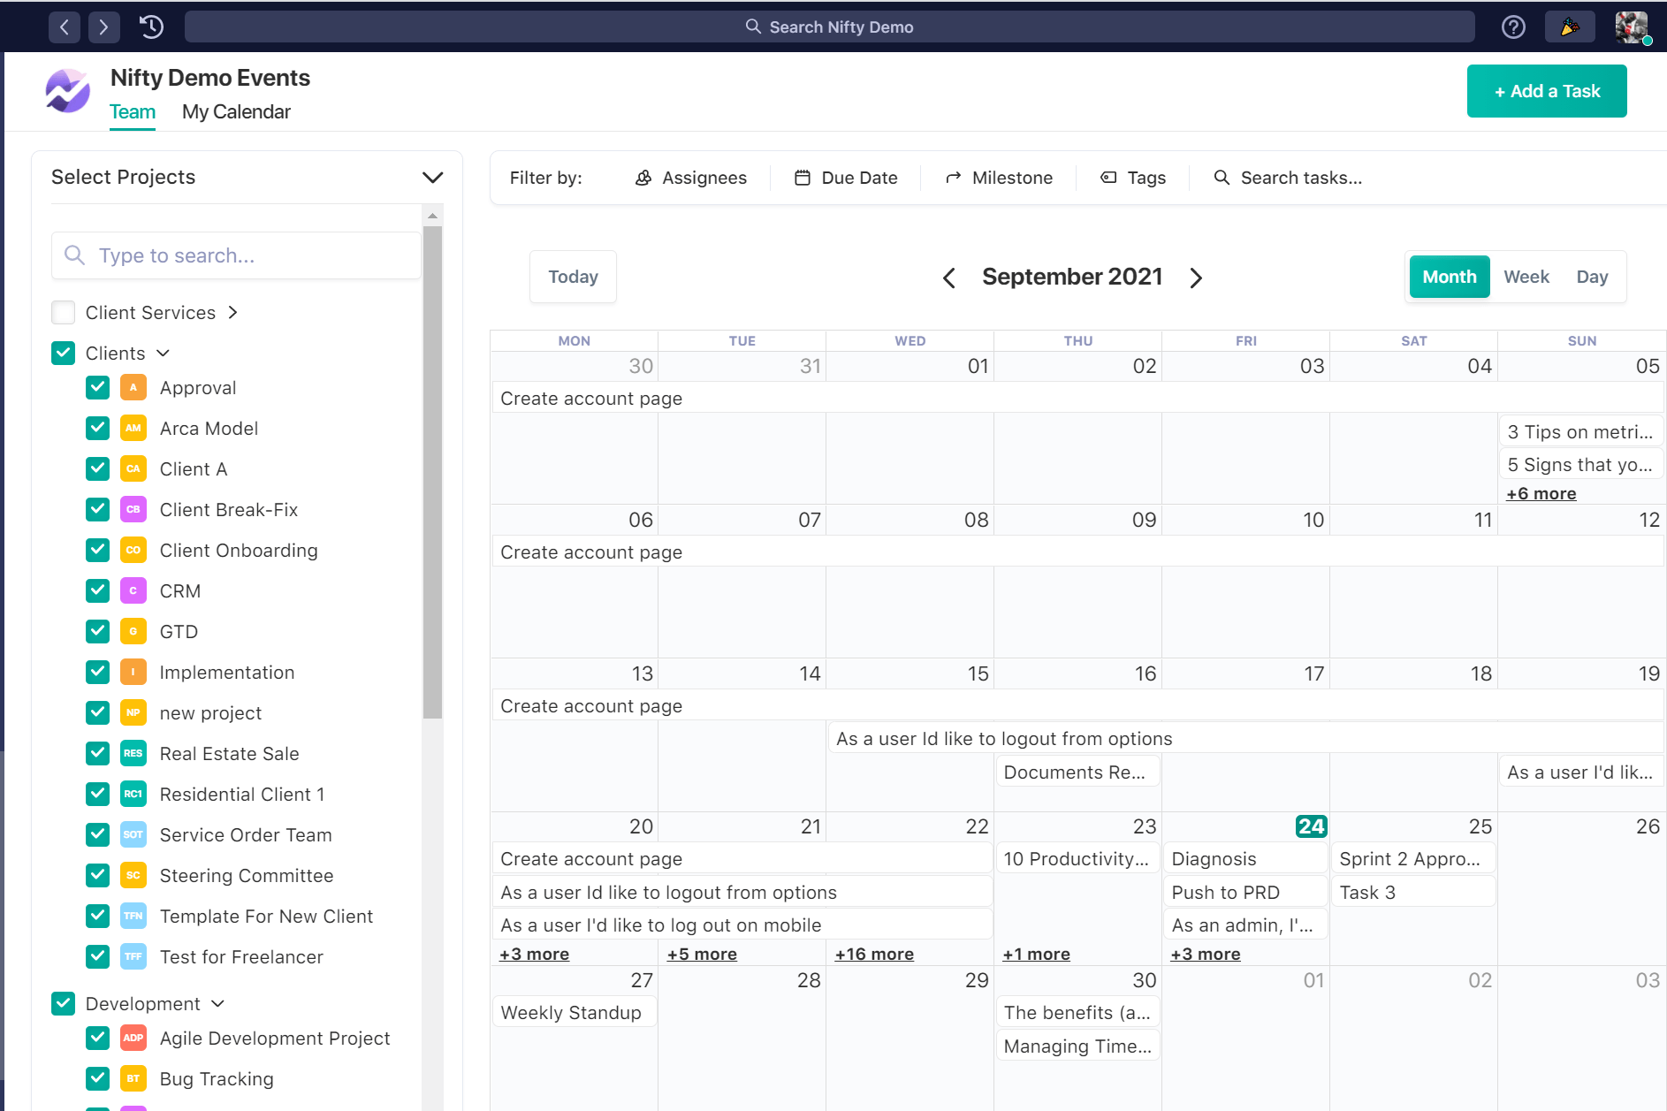This screenshot has height=1111, width=1667.
Task: Expand the Client Services group arrow
Action: pyautogui.click(x=232, y=313)
